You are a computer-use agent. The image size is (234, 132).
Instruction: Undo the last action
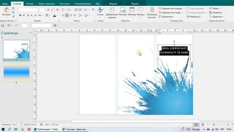point(9,26)
